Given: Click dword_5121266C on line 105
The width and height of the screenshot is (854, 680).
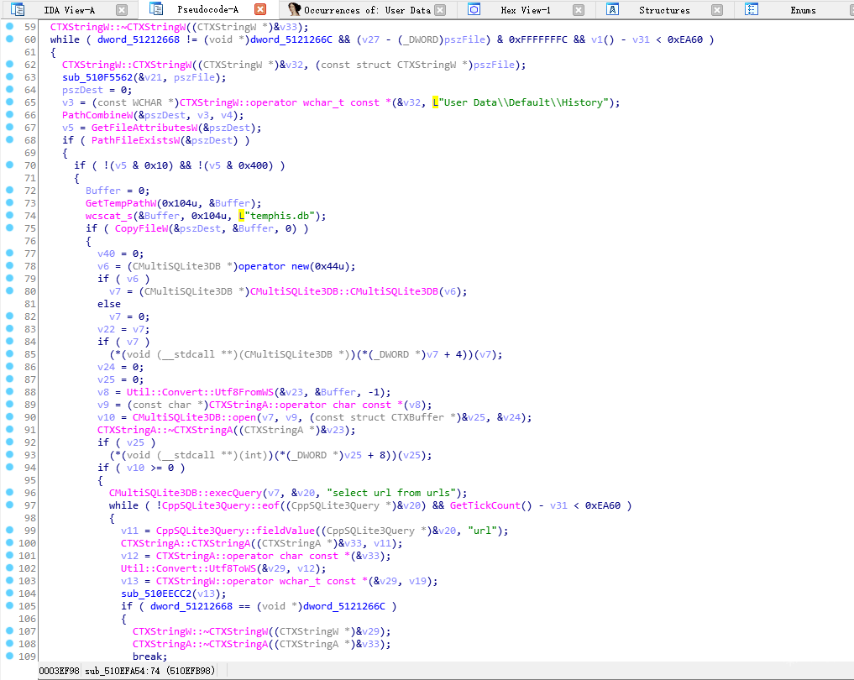Looking at the screenshot, I should pos(344,606).
